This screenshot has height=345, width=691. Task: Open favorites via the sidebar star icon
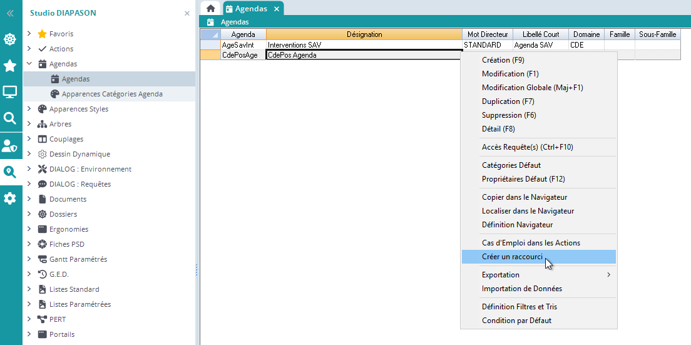(10, 66)
